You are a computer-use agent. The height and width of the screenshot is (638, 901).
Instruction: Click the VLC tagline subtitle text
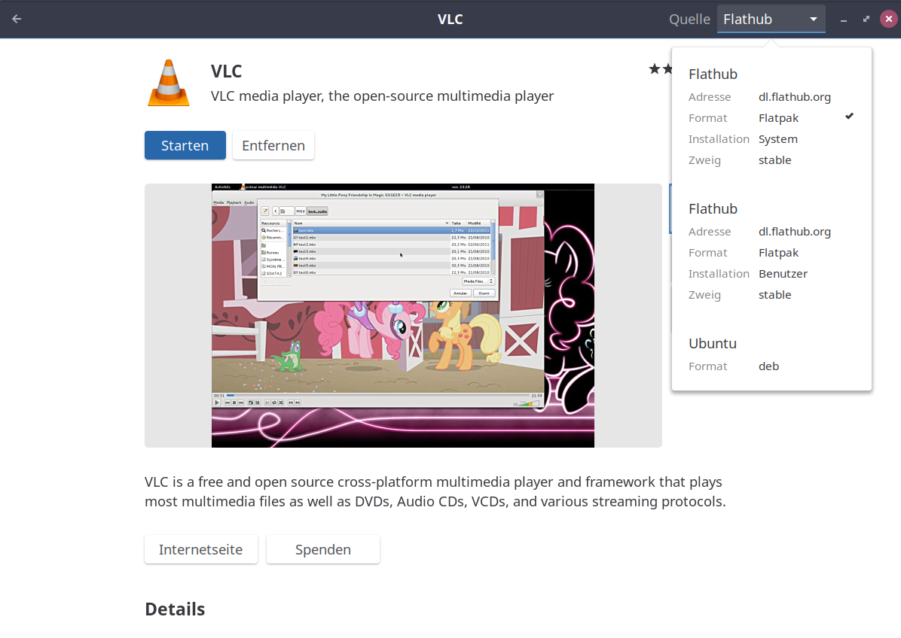point(382,96)
